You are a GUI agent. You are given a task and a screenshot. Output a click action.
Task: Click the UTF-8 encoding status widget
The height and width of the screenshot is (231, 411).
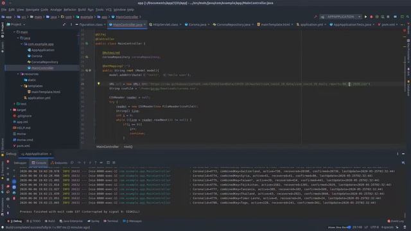(x=374, y=227)
